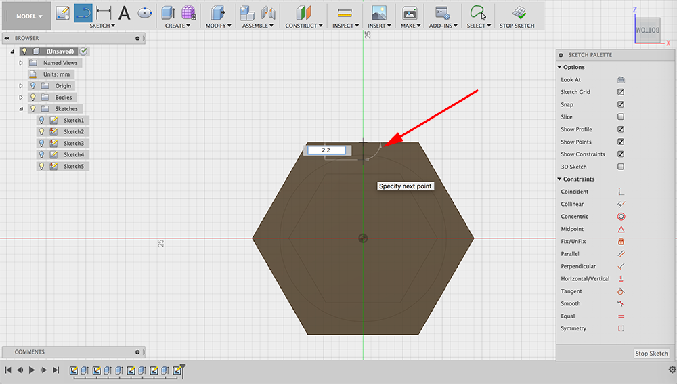Open the INSERT menu

(x=380, y=26)
